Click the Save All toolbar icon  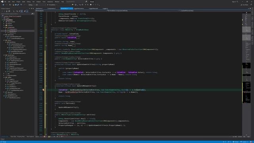(18, 5)
